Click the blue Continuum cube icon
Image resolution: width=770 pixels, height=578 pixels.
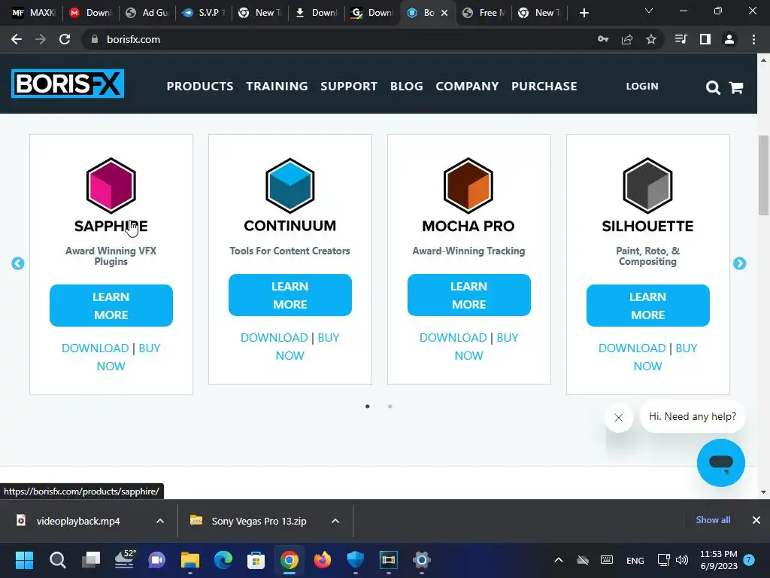[x=290, y=185]
